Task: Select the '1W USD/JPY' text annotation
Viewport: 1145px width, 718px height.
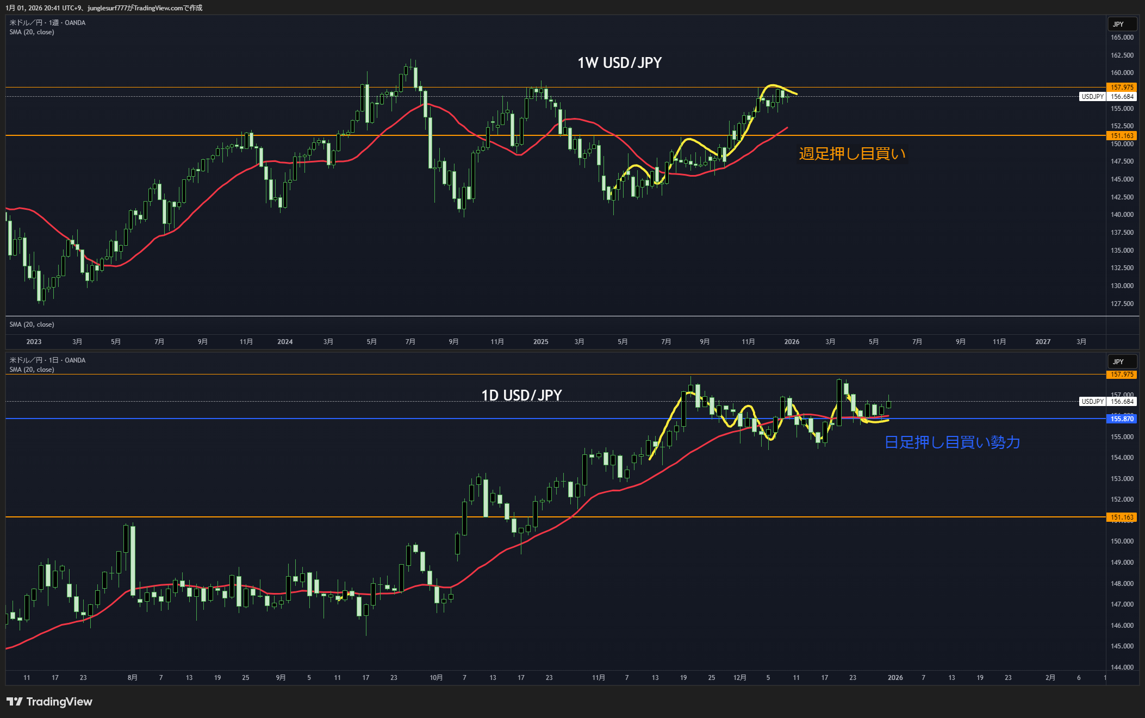Action: point(619,63)
